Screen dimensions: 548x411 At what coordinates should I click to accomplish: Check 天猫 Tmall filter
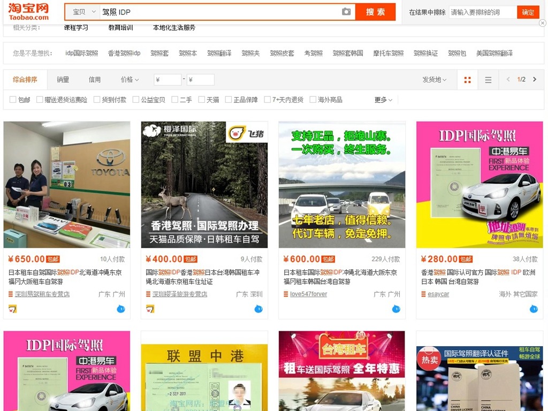point(202,100)
